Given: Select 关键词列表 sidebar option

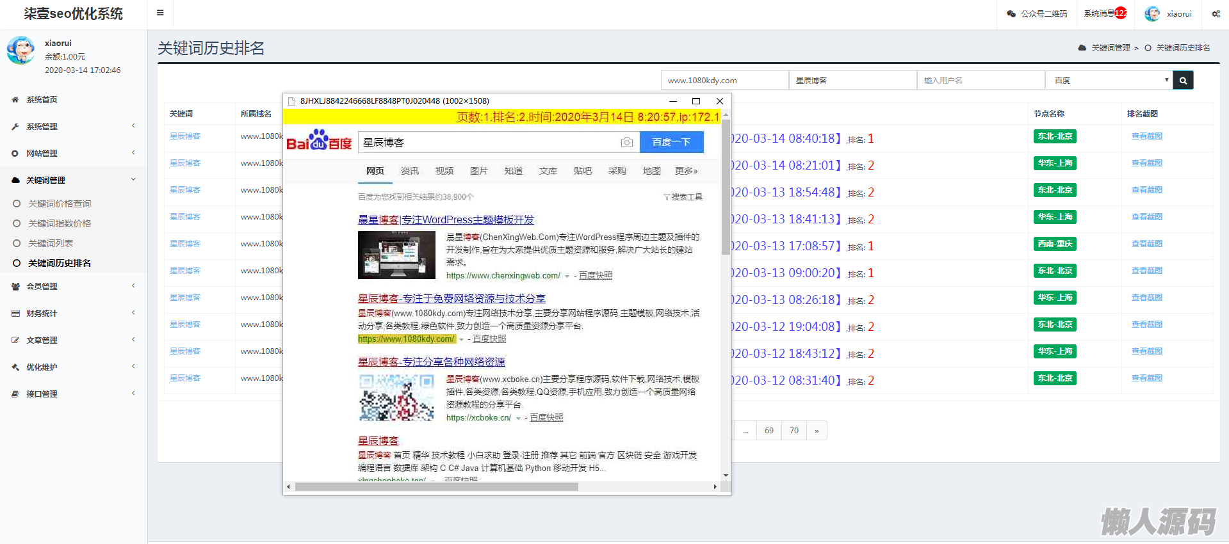Looking at the screenshot, I should (51, 243).
